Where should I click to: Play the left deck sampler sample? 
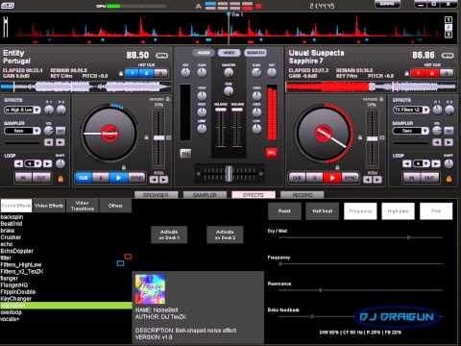[61, 142]
